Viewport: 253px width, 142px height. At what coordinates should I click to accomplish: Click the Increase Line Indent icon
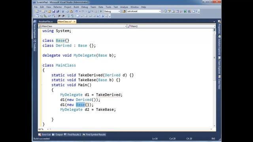pos(63,16)
